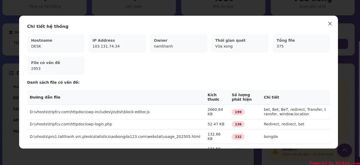Select the IP Address 103.131.74.34 card

click(117, 43)
